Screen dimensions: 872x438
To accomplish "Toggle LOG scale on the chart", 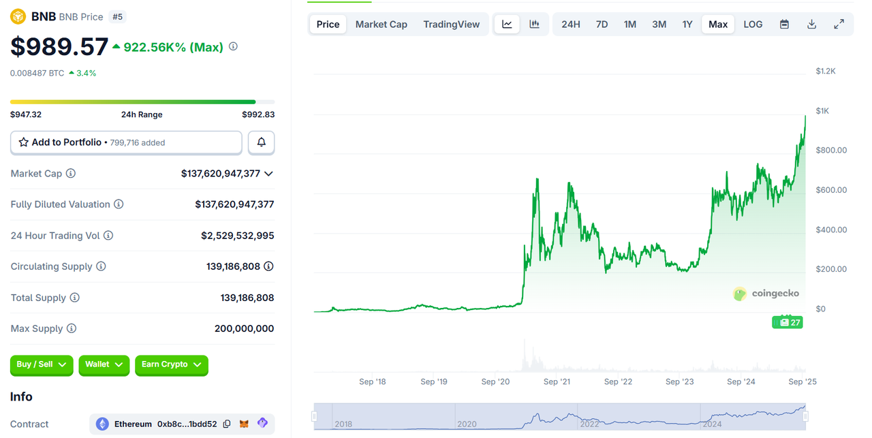I will tap(753, 24).
